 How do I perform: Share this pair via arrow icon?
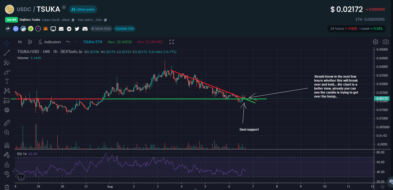coord(8,29)
